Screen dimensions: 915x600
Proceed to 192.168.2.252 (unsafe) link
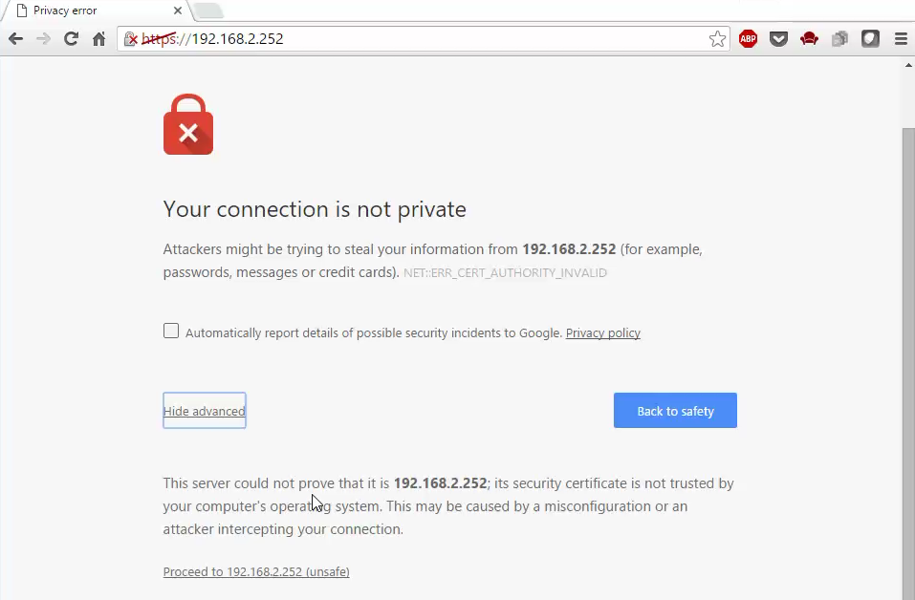256,572
